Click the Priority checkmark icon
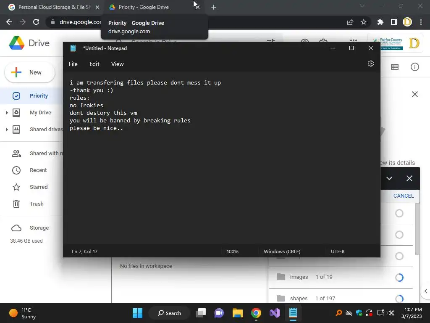Viewport: 430px width, 323px height. click(x=16, y=95)
